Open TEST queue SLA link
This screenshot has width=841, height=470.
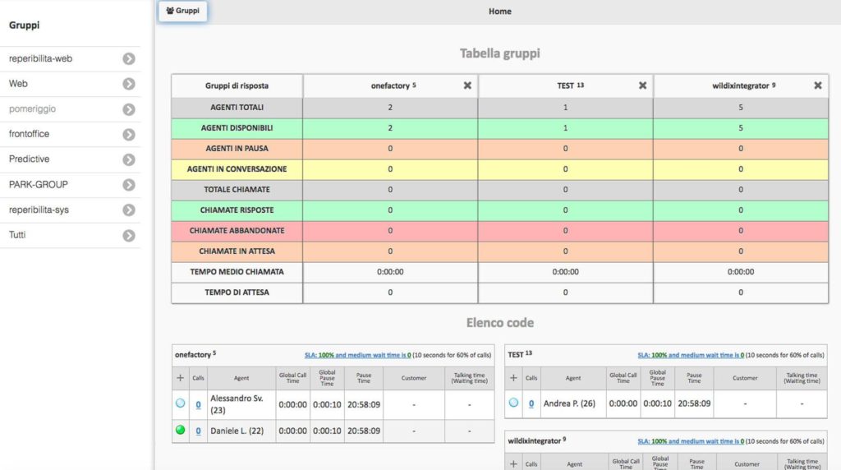tap(690, 355)
